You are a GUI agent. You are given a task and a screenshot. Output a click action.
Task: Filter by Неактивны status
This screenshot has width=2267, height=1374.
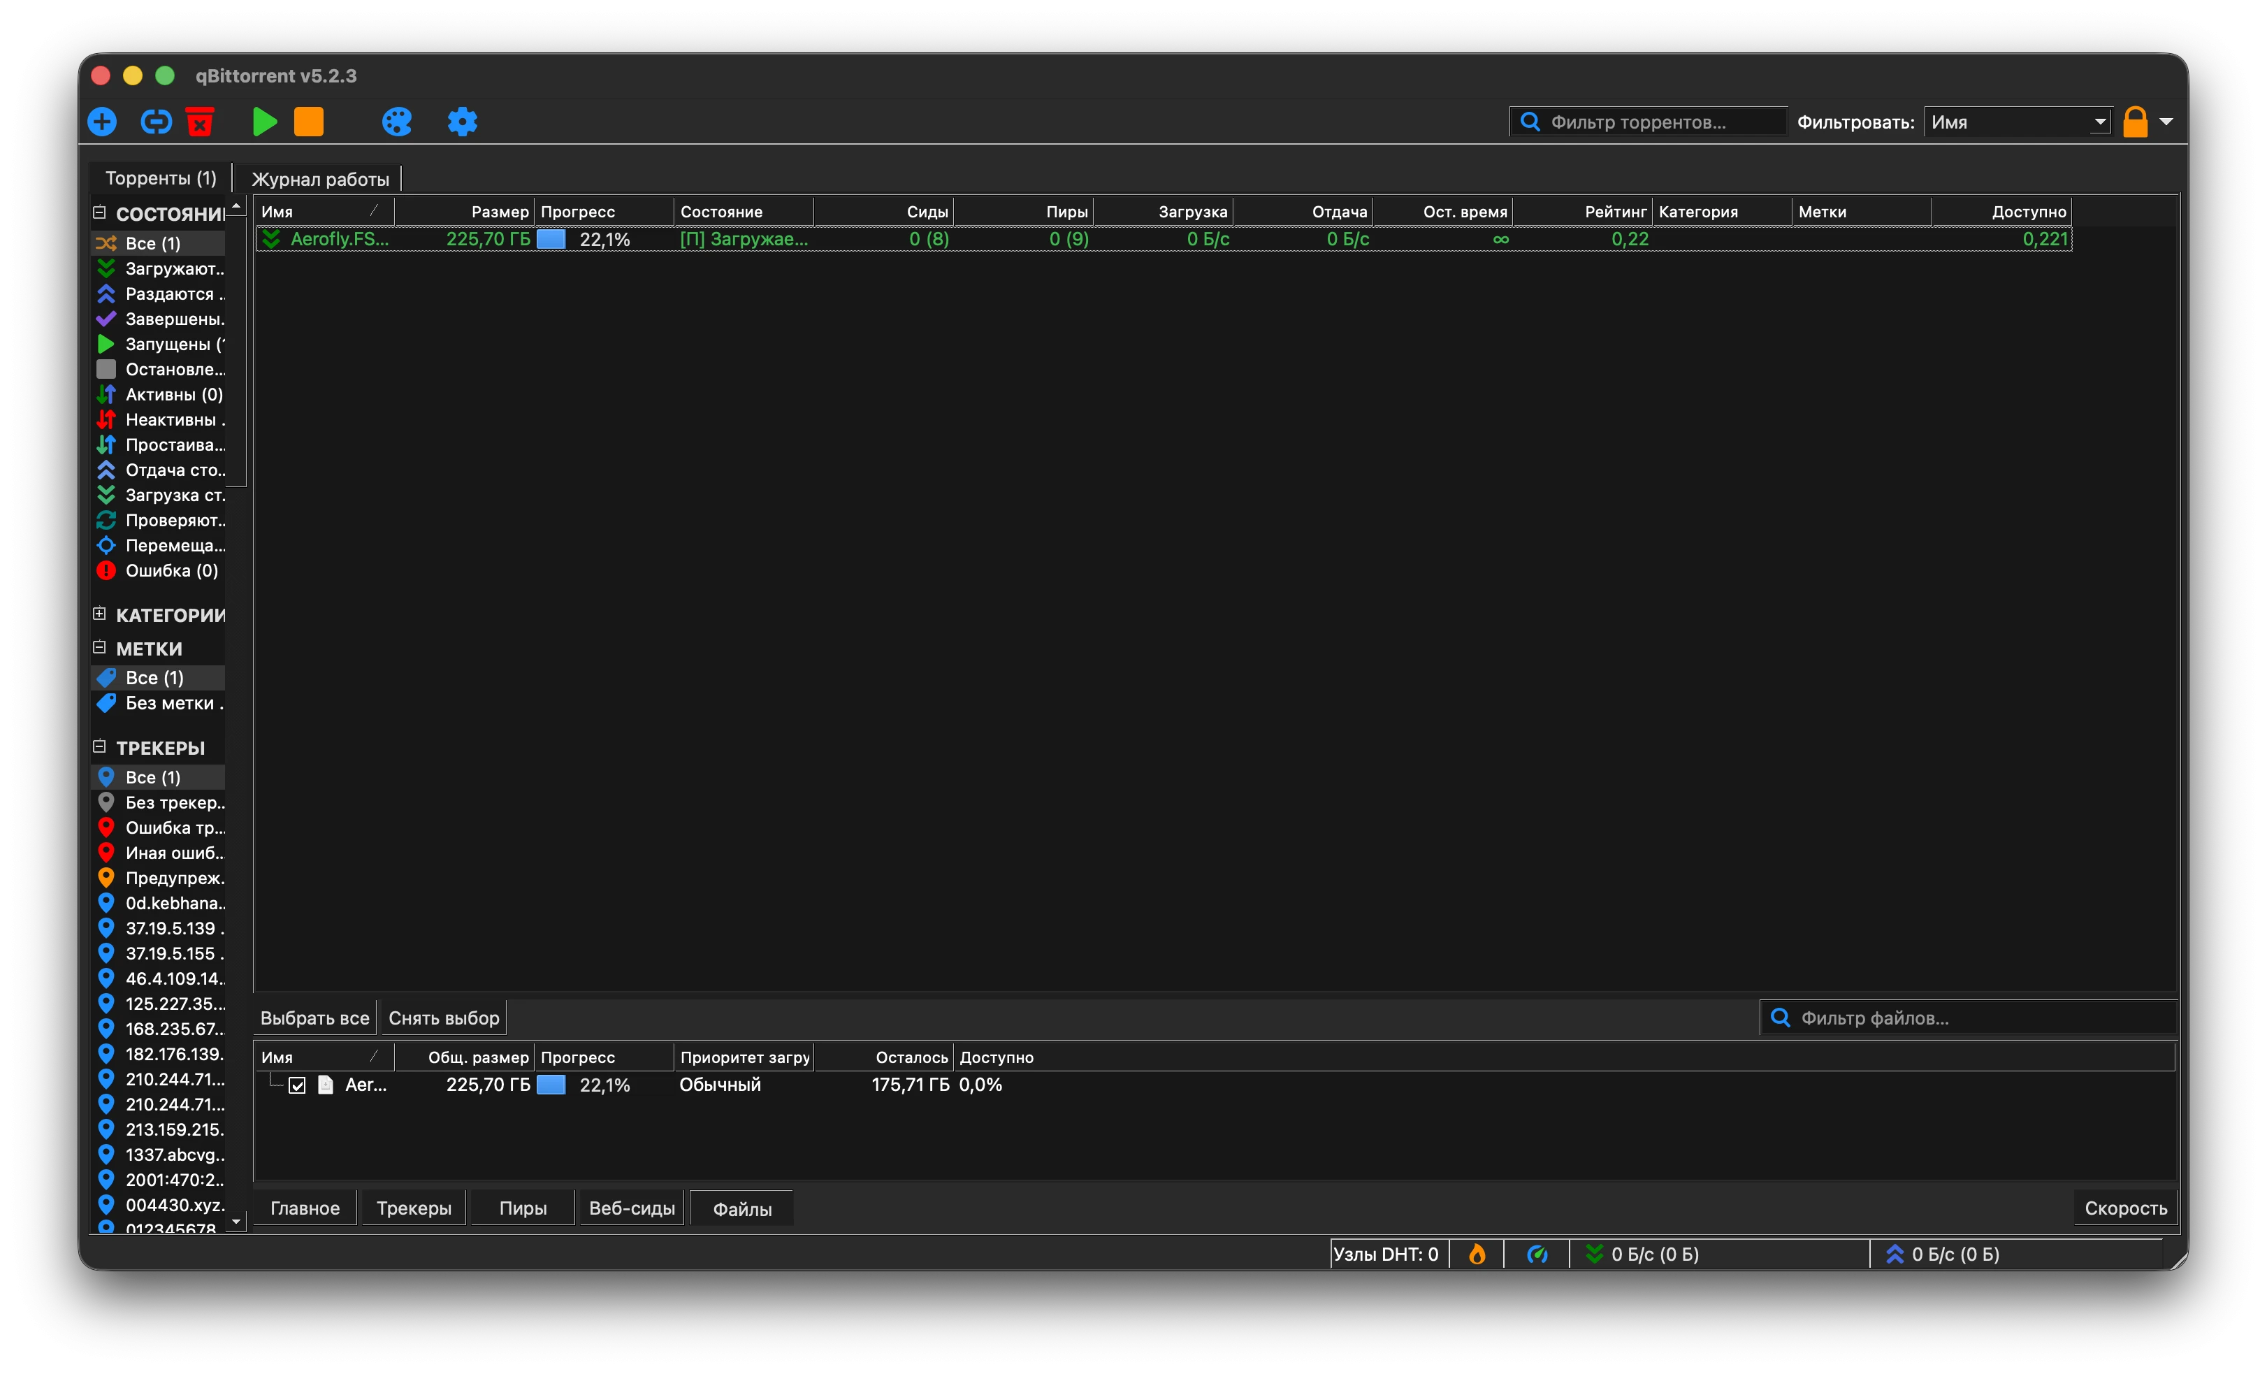pos(158,419)
